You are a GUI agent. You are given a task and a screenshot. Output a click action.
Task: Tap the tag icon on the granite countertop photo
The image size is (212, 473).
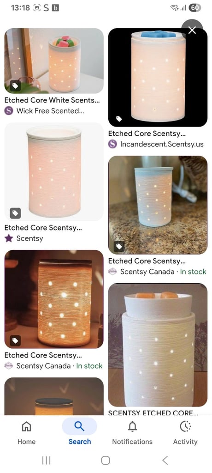pyautogui.click(x=119, y=247)
